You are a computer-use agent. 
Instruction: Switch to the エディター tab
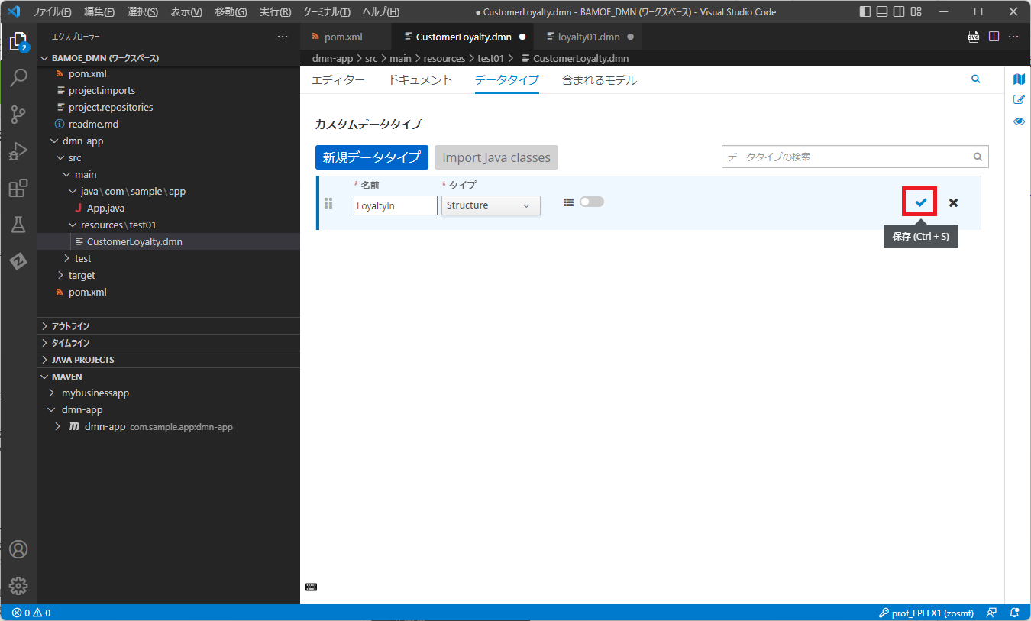coord(338,80)
